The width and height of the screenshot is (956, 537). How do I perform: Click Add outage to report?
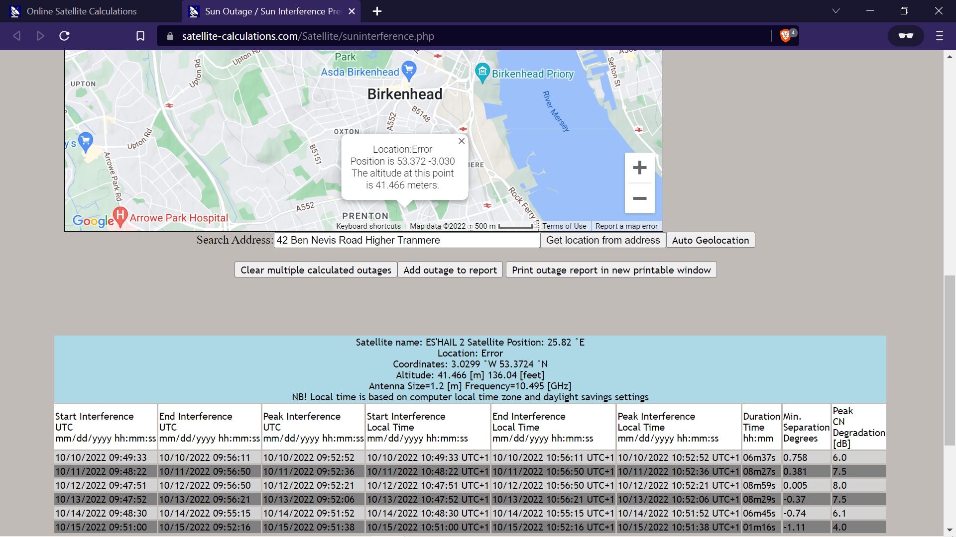pos(450,270)
